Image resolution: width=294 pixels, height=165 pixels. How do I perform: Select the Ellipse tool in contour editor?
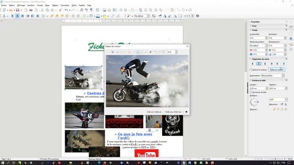tap(125, 52)
